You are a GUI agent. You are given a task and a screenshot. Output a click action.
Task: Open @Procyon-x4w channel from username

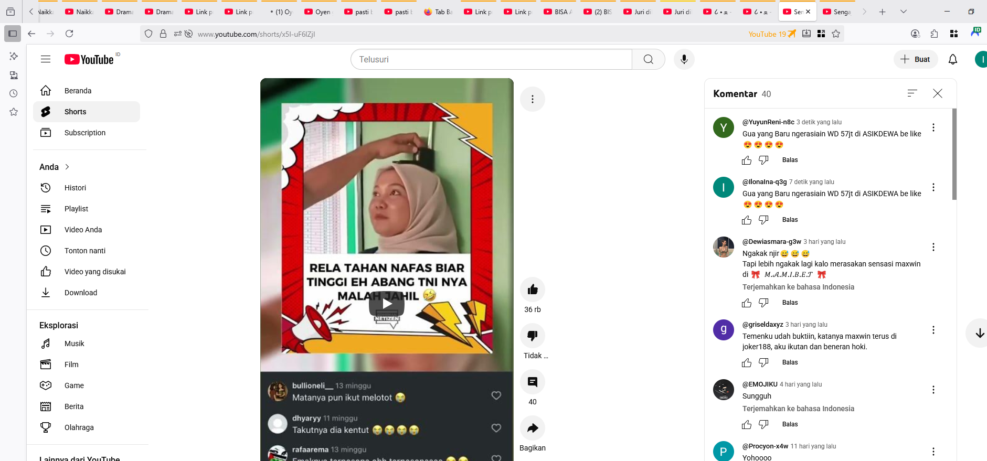765,446
